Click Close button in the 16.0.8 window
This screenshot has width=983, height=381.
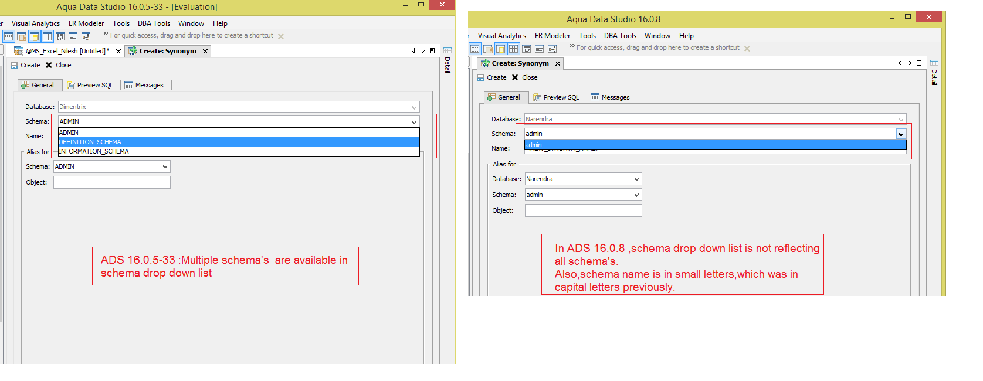click(x=524, y=77)
